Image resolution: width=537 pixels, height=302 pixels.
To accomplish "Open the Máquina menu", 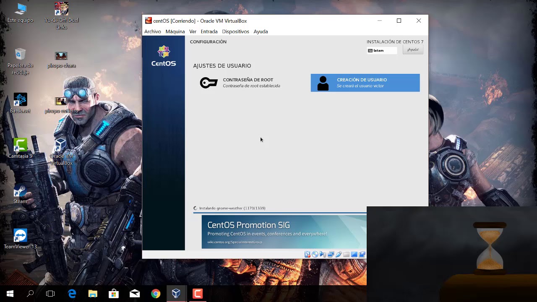I will [175, 31].
